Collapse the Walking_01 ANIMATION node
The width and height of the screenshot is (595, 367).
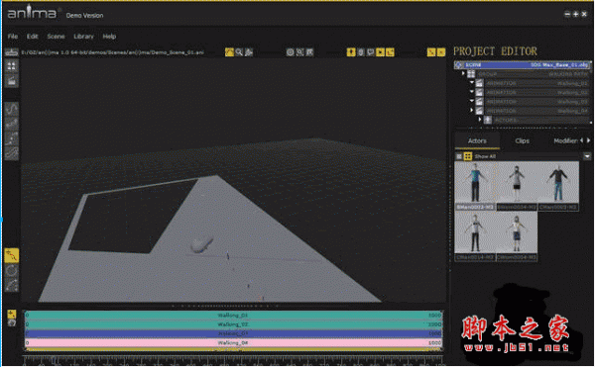point(472,82)
